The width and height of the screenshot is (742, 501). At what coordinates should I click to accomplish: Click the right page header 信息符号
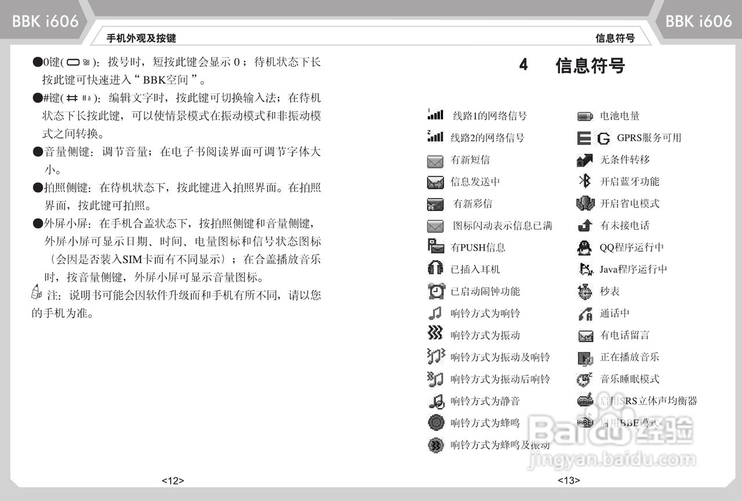(x=615, y=38)
